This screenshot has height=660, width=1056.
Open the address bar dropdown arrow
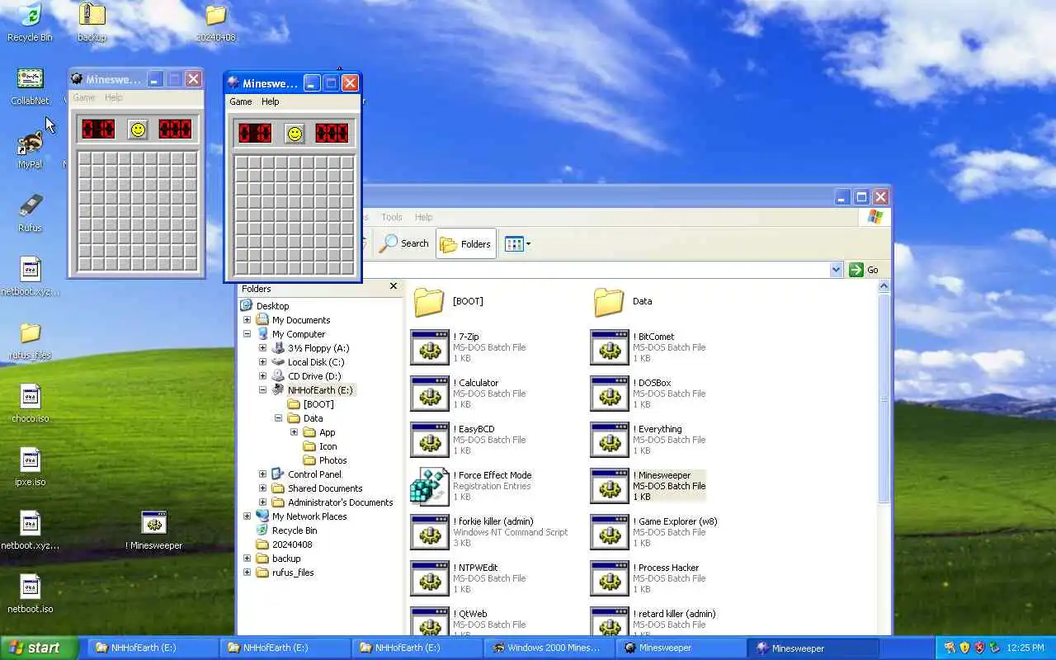coord(836,270)
